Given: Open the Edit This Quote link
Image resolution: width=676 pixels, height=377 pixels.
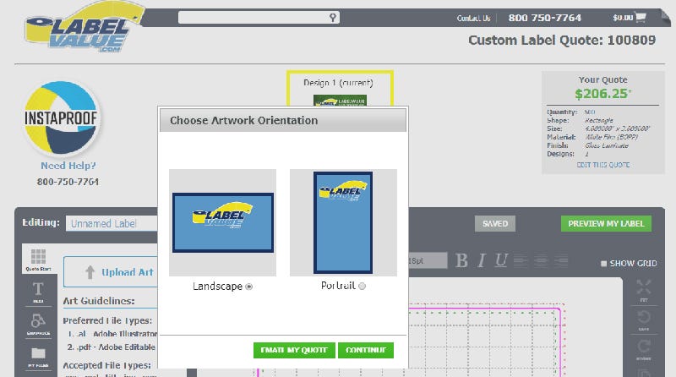Looking at the screenshot, I should click(x=603, y=165).
